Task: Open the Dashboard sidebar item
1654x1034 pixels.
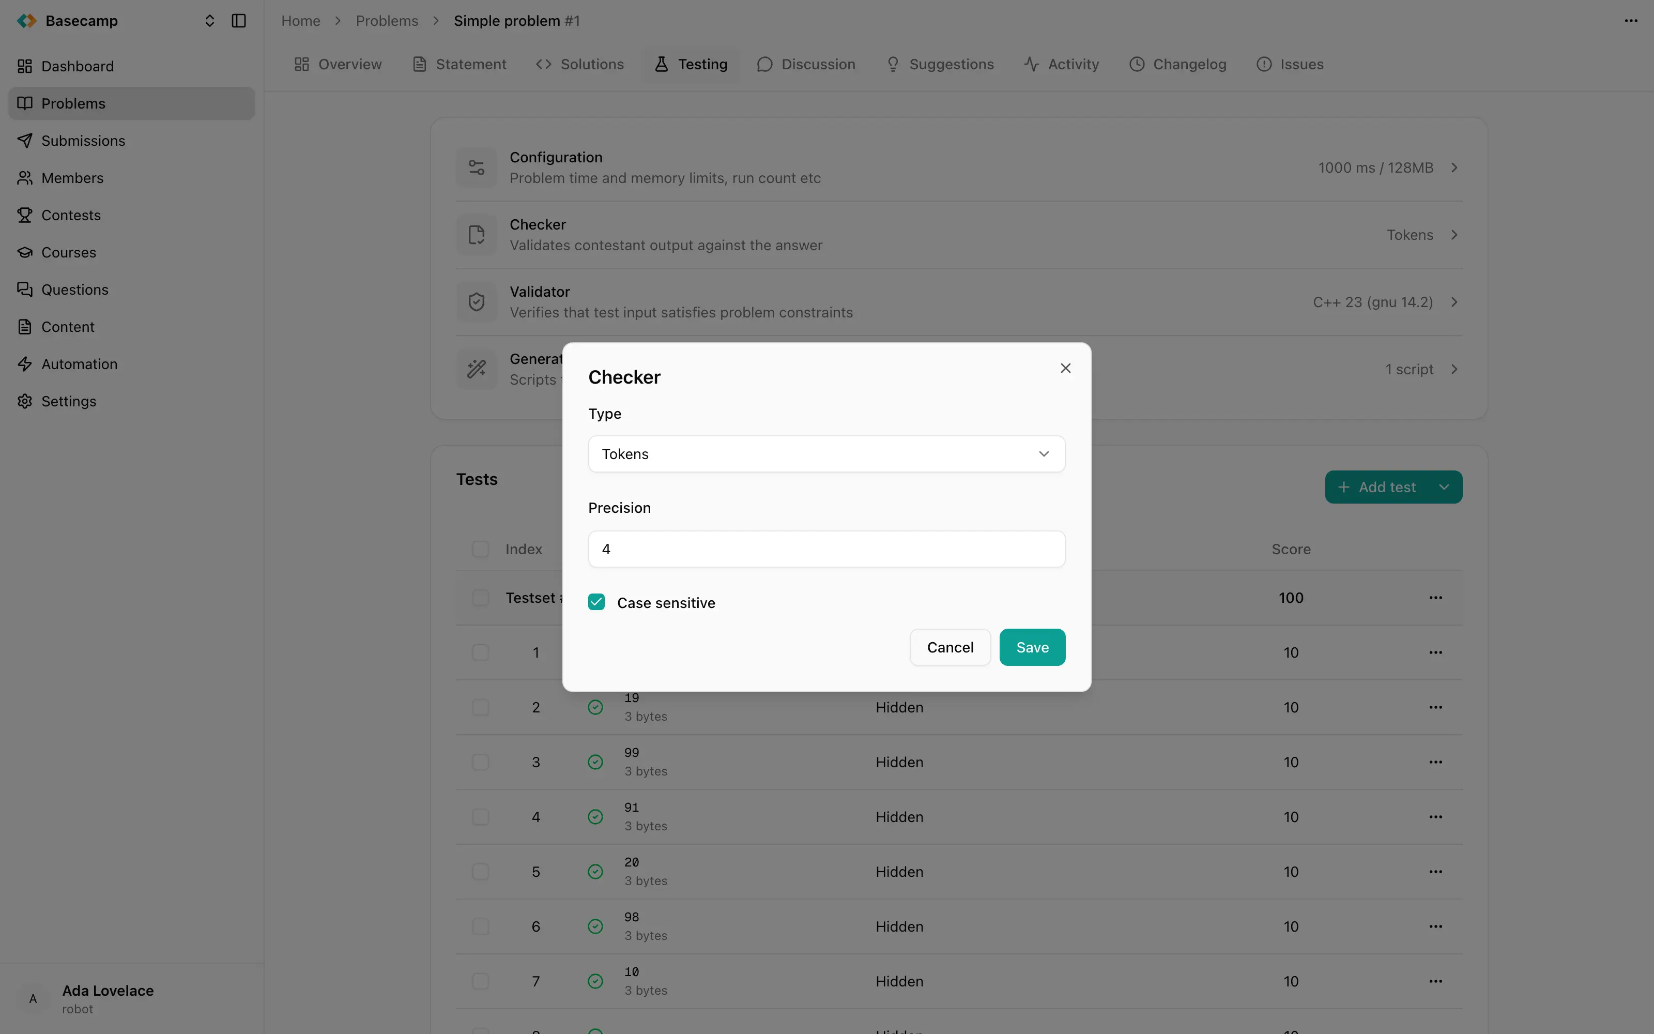Action: 132,66
